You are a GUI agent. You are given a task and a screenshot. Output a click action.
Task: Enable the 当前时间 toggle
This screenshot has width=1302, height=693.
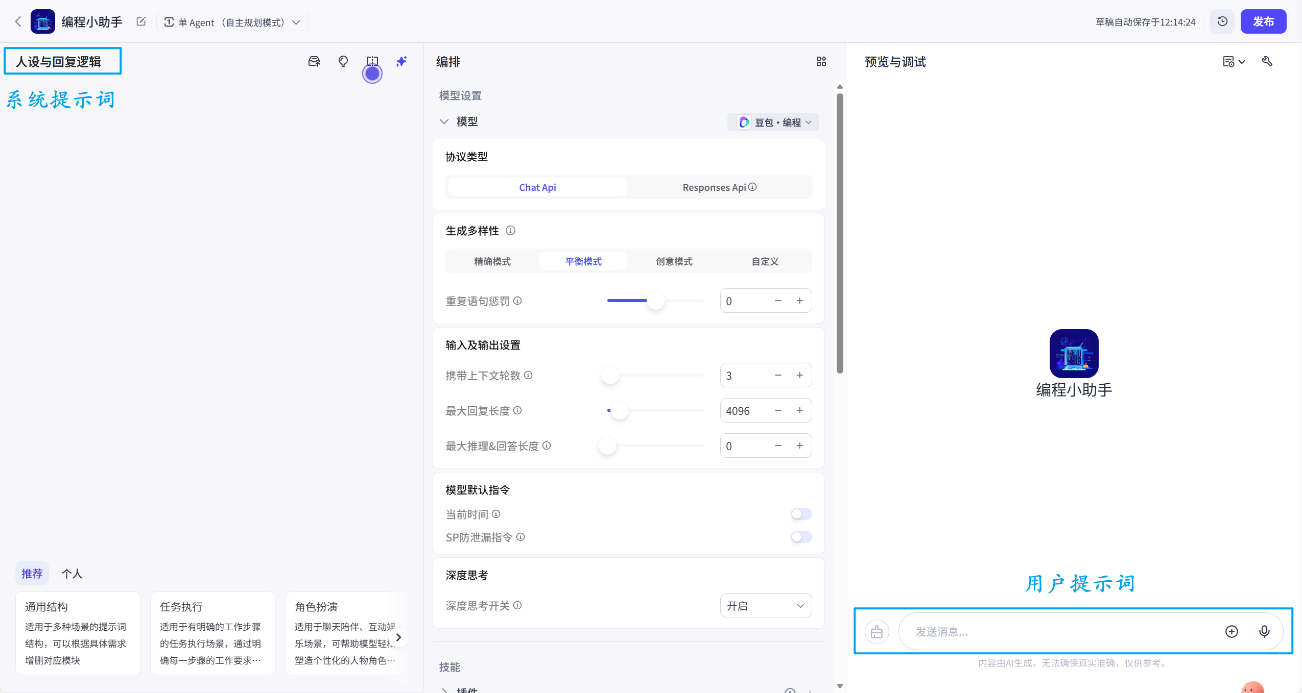(800, 514)
